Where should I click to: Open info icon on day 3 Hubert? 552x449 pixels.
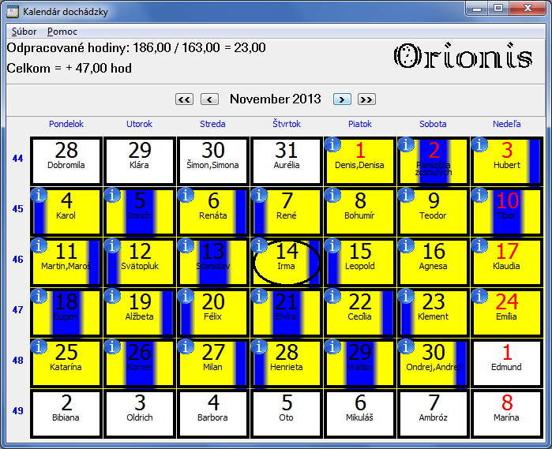[479, 144]
